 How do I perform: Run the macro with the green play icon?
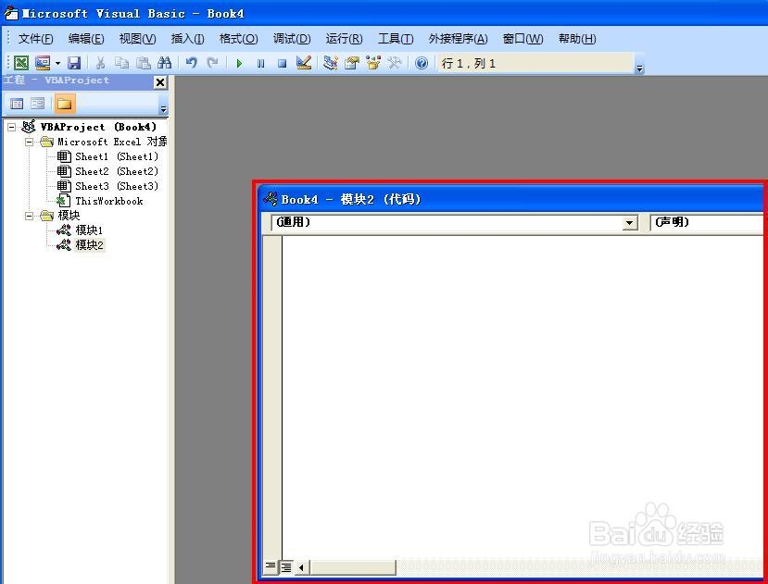[x=239, y=63]
